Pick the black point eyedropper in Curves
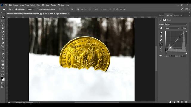The height and width of the screenshot is (107, 191). [x=161, y=33]
